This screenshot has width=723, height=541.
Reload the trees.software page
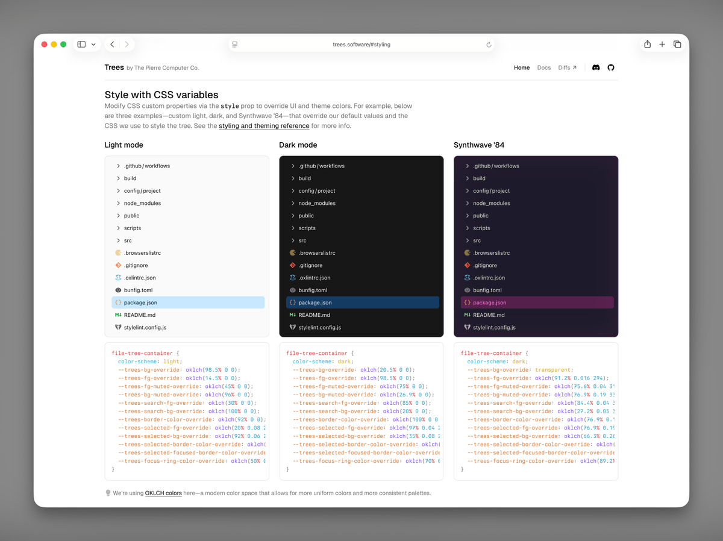(489, 45)
